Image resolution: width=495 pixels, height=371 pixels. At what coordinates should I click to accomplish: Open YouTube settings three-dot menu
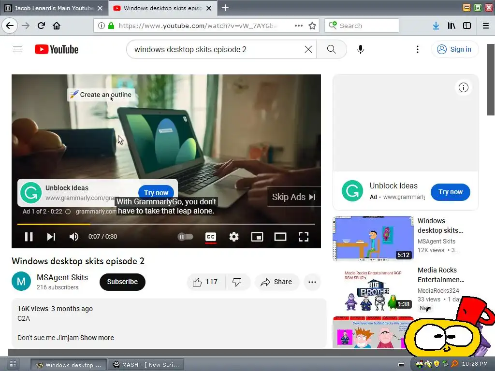417,49
